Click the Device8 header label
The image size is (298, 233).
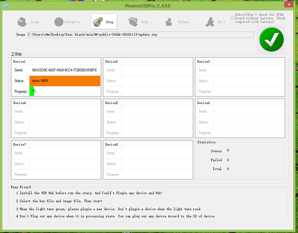pos(111,145)
